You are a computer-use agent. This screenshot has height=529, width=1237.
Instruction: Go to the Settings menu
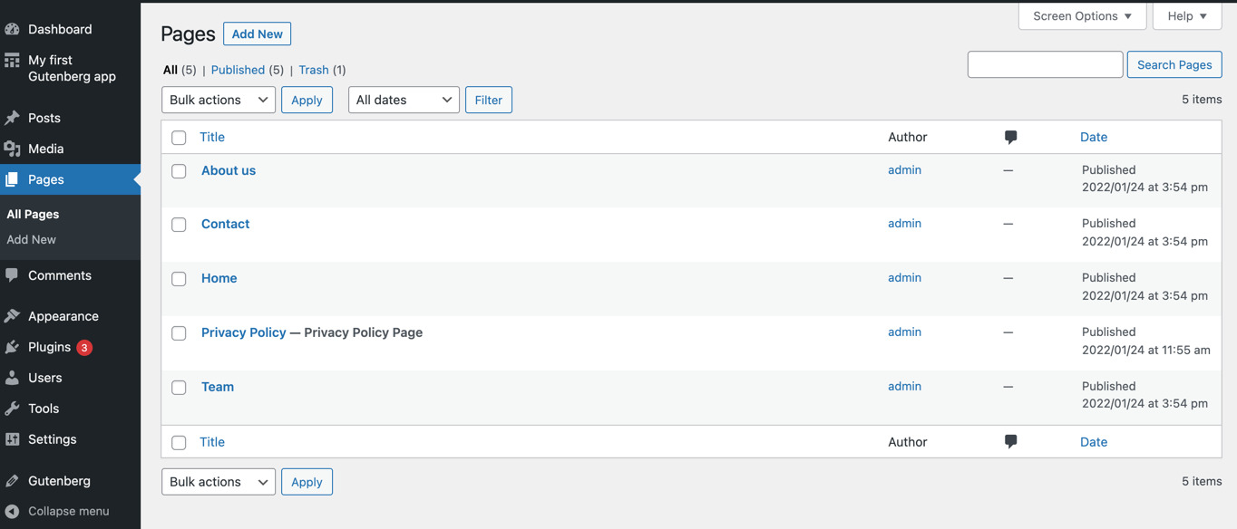tap(52, 439)
